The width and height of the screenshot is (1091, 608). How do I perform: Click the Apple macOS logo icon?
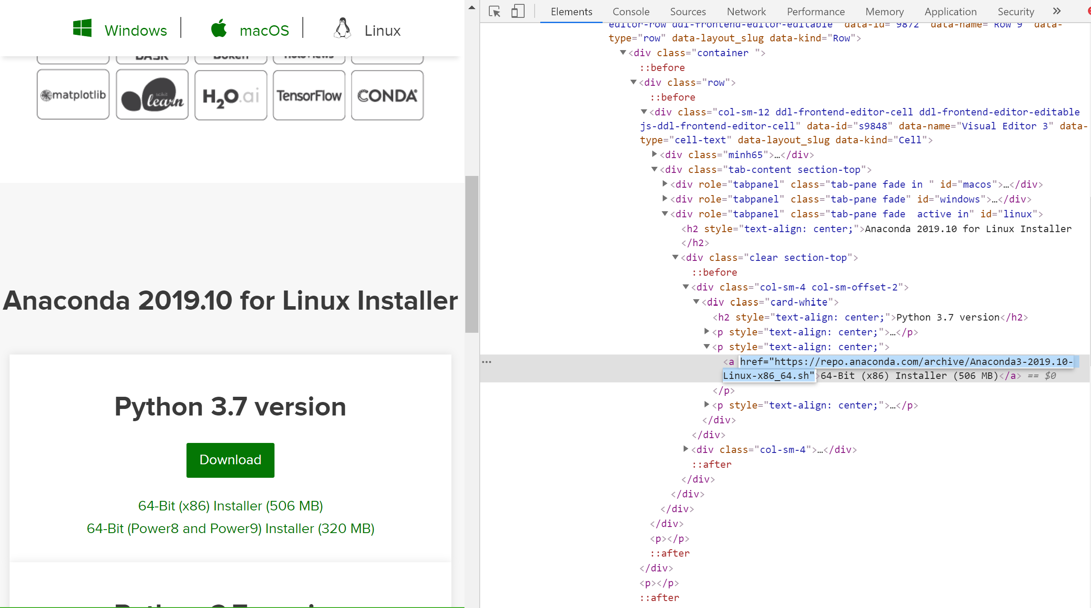tap(219, 28)
